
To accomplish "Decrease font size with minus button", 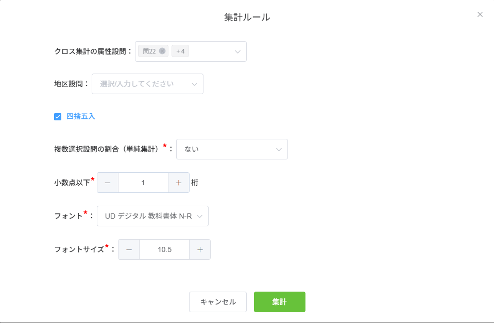I will 129,249.
